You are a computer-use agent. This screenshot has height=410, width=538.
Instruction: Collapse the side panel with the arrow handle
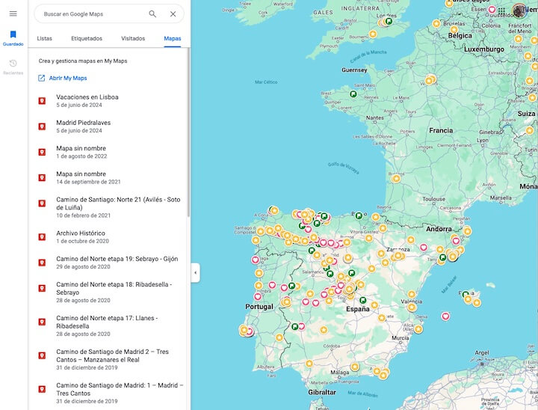(x=195, y=273)
